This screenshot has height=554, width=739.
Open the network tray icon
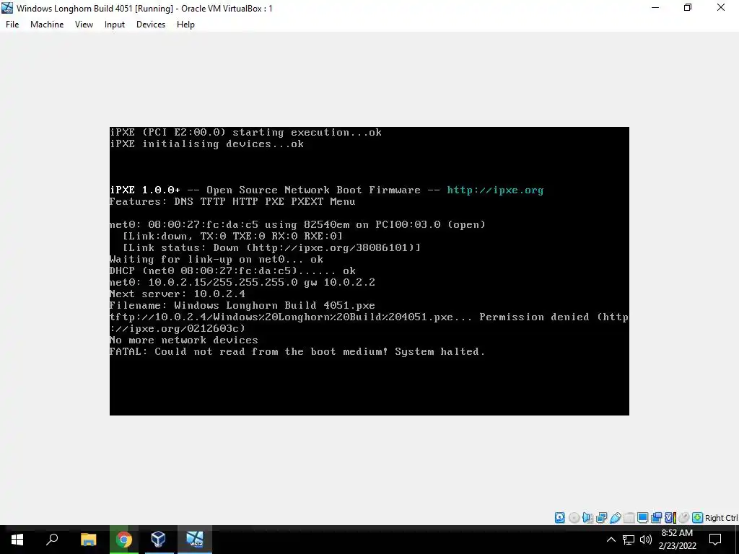[629, 540]
